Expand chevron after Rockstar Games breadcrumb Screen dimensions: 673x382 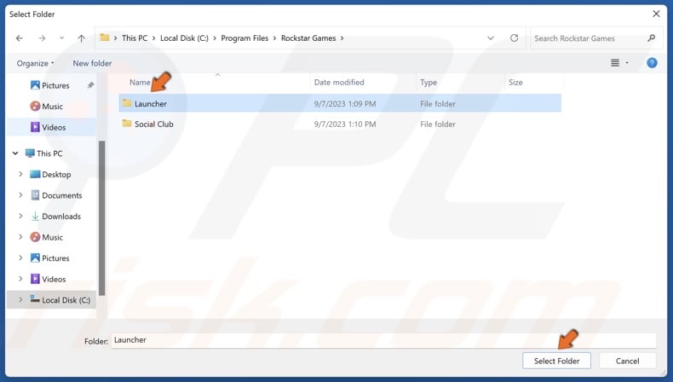pyautogui.click(x=342, y=38)
